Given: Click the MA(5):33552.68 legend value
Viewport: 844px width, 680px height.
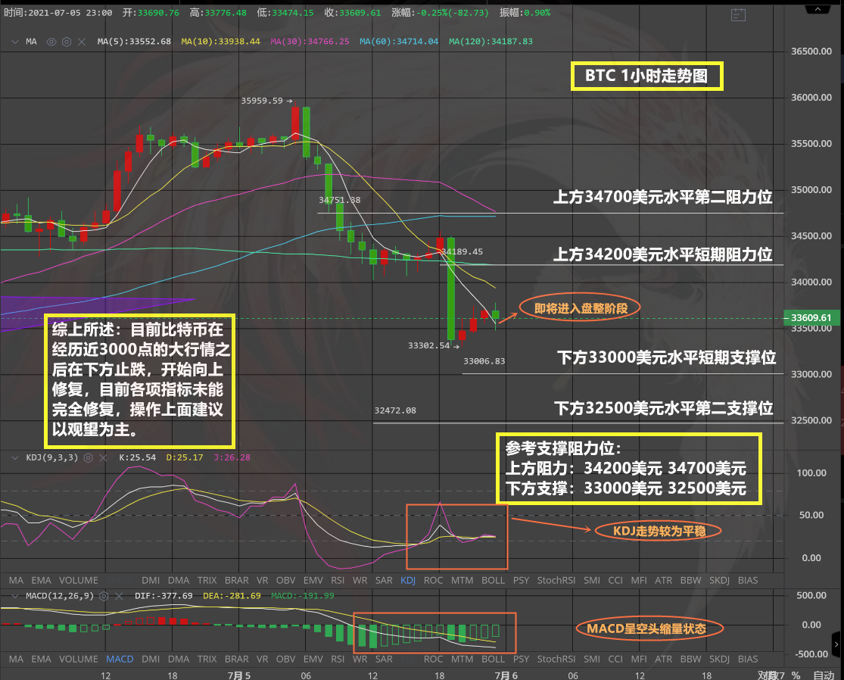Looking at the screenshot, I should [x=134, y=42].
